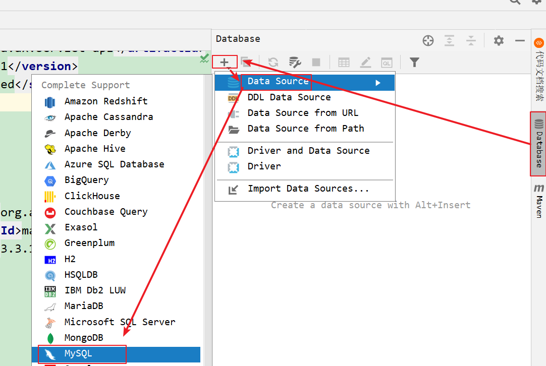Open the query console QL icon
546x366 pixels.
tap(387, 62)
